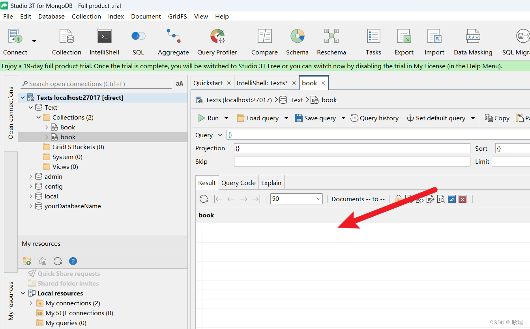Open the Save query dropdown arrow
The image size is (530, 329).
pos(343,118)
